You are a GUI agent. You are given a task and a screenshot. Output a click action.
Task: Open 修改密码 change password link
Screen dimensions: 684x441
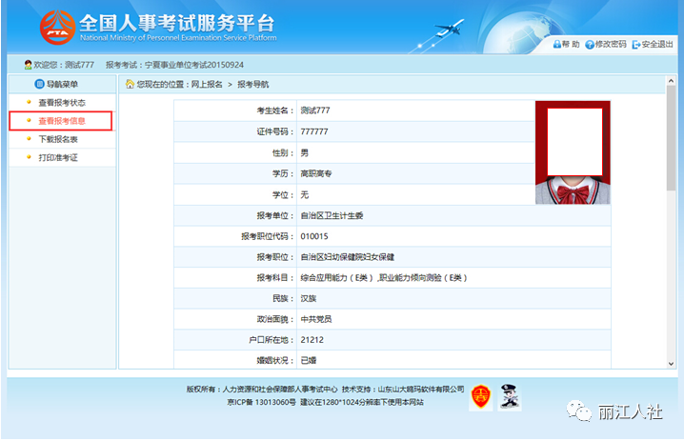(x=611, y=44)
